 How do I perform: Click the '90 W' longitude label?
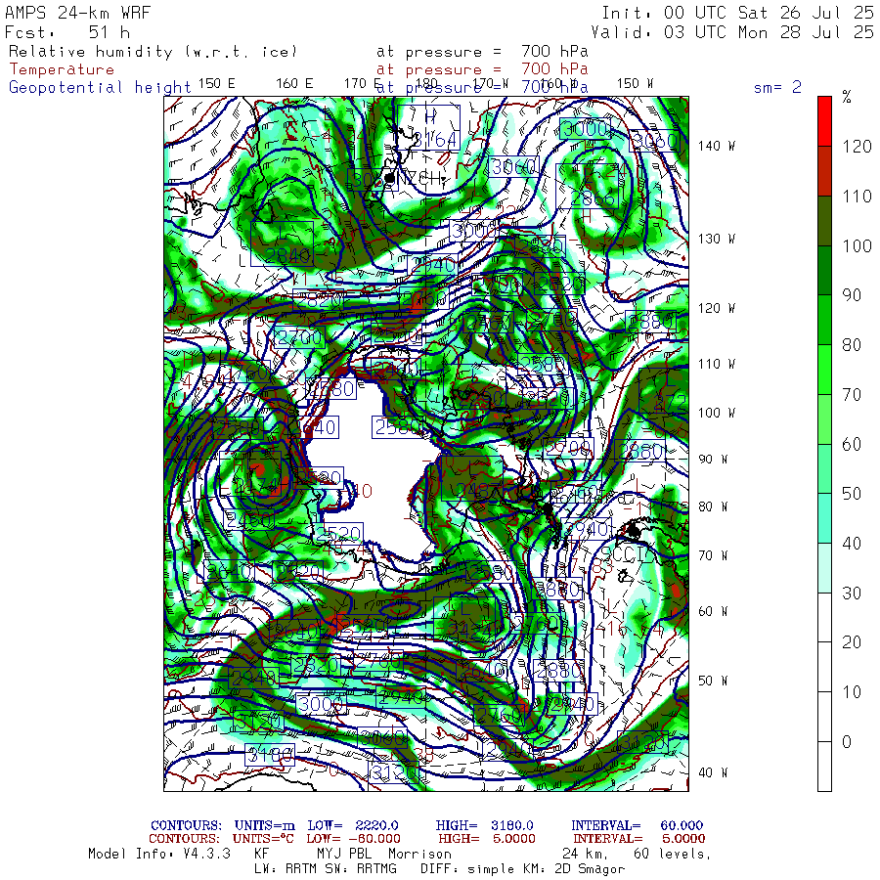pos(713,460)
